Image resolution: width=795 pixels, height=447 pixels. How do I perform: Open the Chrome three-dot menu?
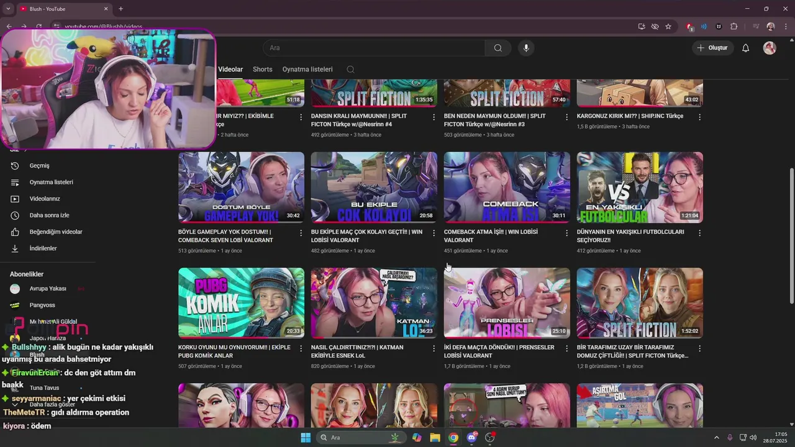pos(786,27)
